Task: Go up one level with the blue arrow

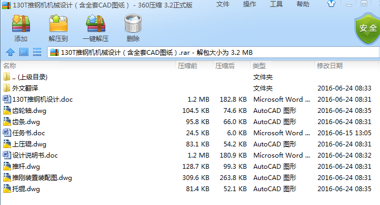Action: [10, 52]
